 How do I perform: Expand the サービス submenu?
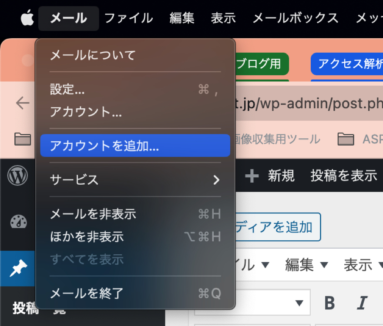pyautogui.click(x=135, y=180)
